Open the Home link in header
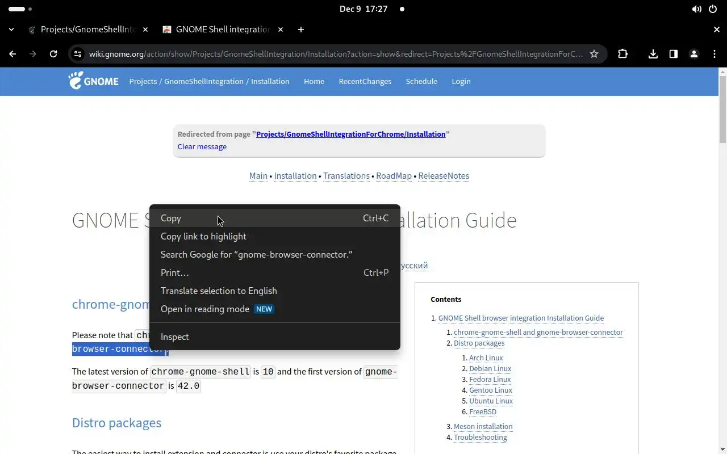The height and width of the screenshot is (454, 727). point(314,81)
